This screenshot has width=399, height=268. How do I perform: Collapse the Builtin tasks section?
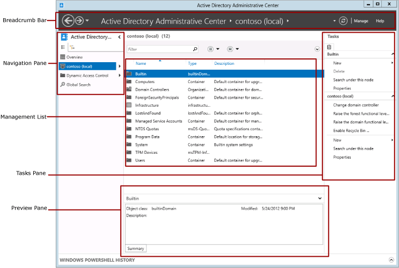(x=393, y=54)
